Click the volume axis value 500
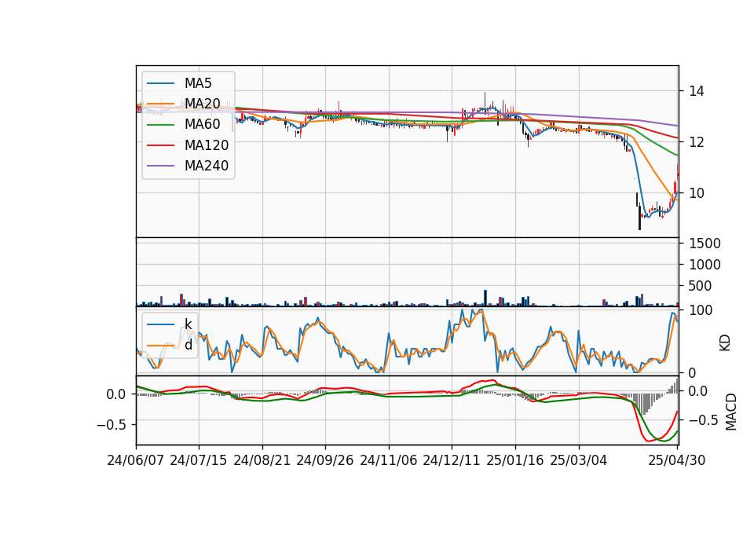Screen dimensions: 754x542 coord(701,286)
